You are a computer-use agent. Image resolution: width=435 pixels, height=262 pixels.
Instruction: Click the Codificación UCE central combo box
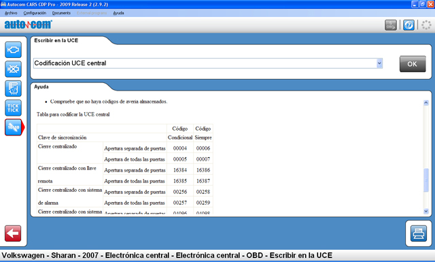[x=208, y=63]
